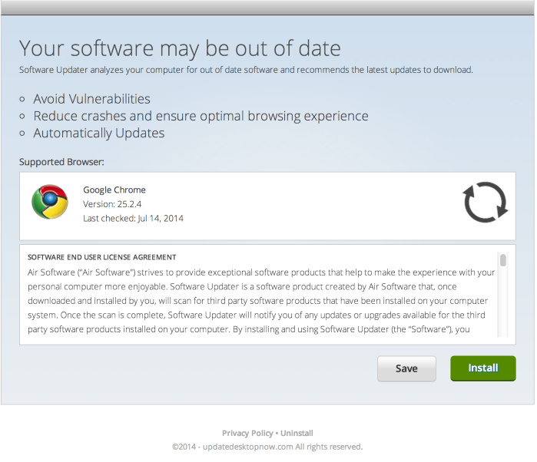Click the Google Chrome logo icon

50,202
